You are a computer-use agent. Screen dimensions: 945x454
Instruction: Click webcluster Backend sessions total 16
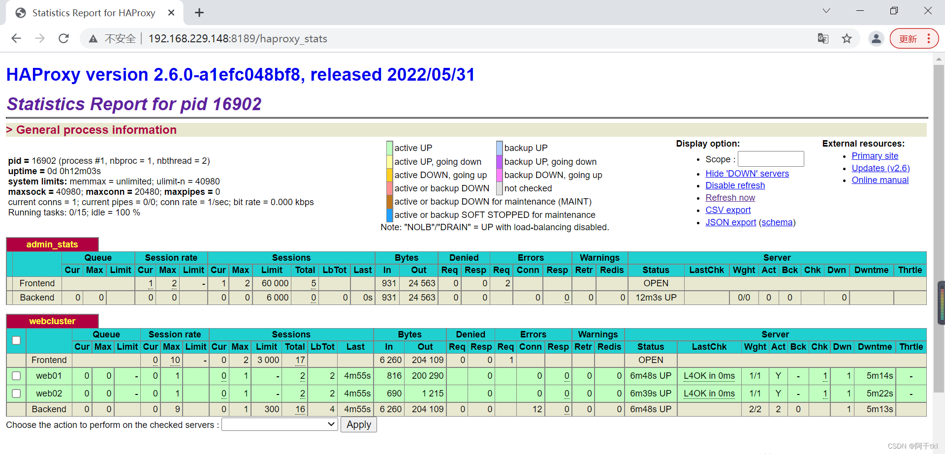tap(300, 409)
